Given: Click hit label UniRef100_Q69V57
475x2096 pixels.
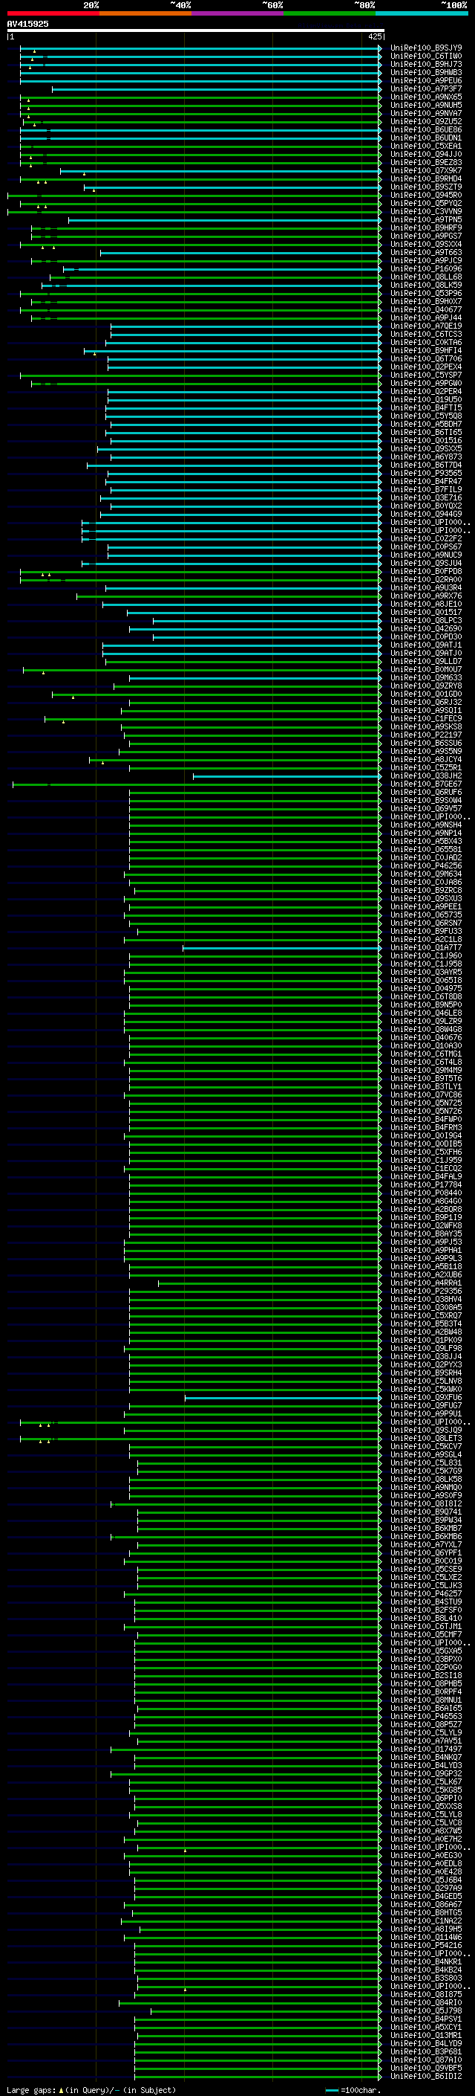Looking at the screenshot, I should [x=426, y=808].
